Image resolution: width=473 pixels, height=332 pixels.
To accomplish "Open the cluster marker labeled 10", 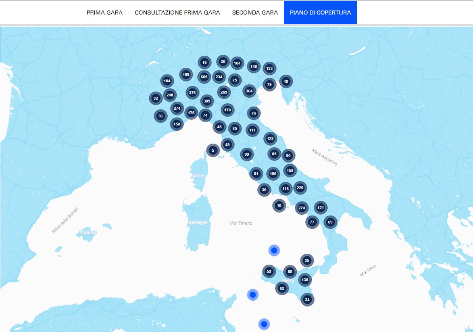I will (x=279, y=206).
